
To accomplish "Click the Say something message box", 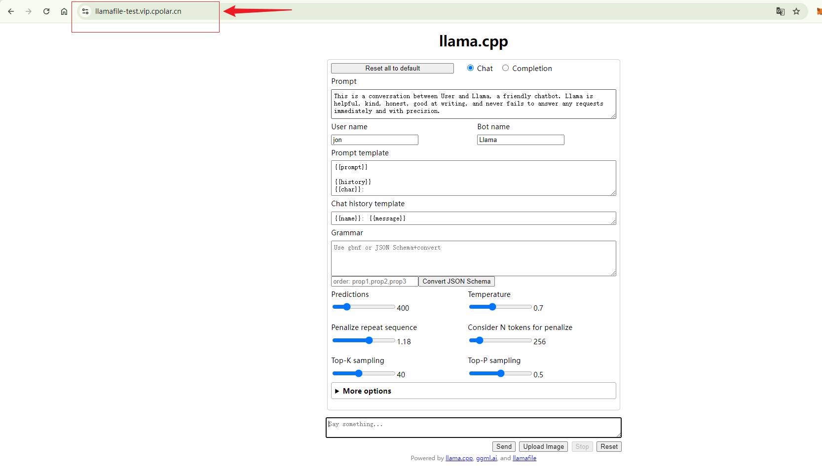I will point(473,428).
